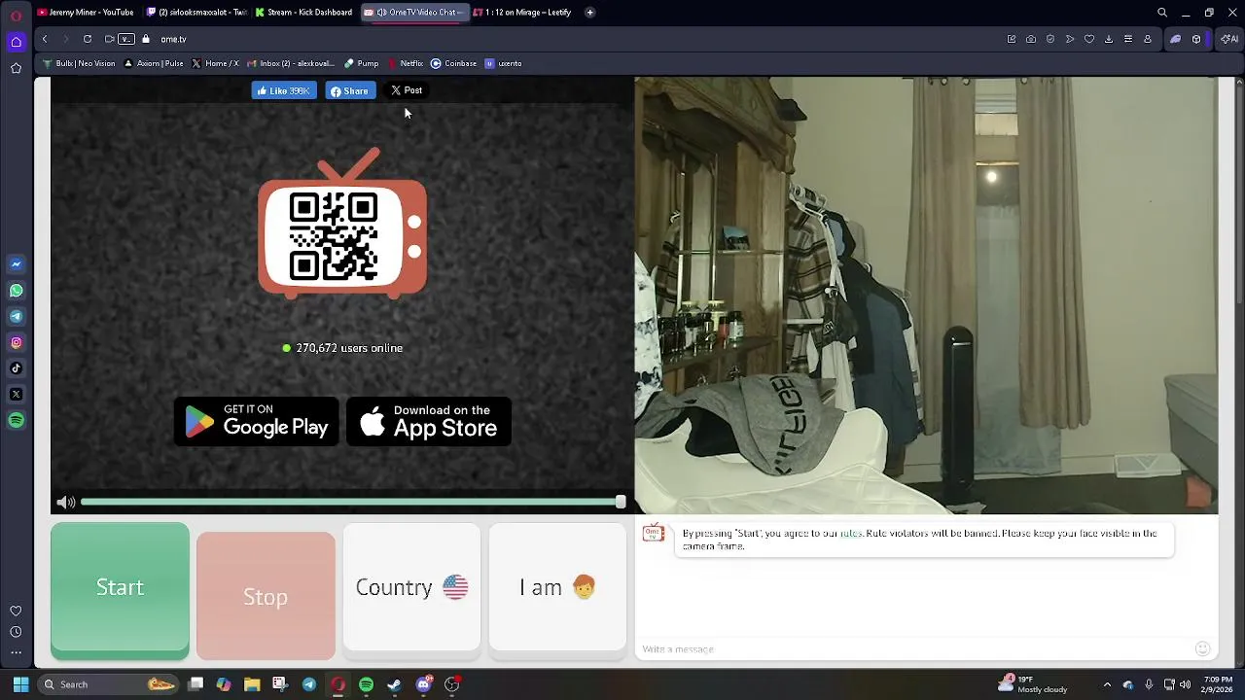Screen dimensions: 1245x700
Task: Switch to the Mirage Leetify tab
Action: [x=523, y=13]
